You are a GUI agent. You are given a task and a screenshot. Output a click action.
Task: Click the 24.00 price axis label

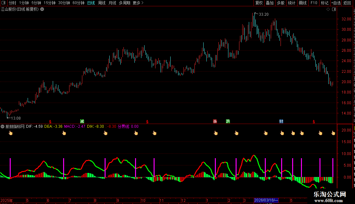(347, 61)
